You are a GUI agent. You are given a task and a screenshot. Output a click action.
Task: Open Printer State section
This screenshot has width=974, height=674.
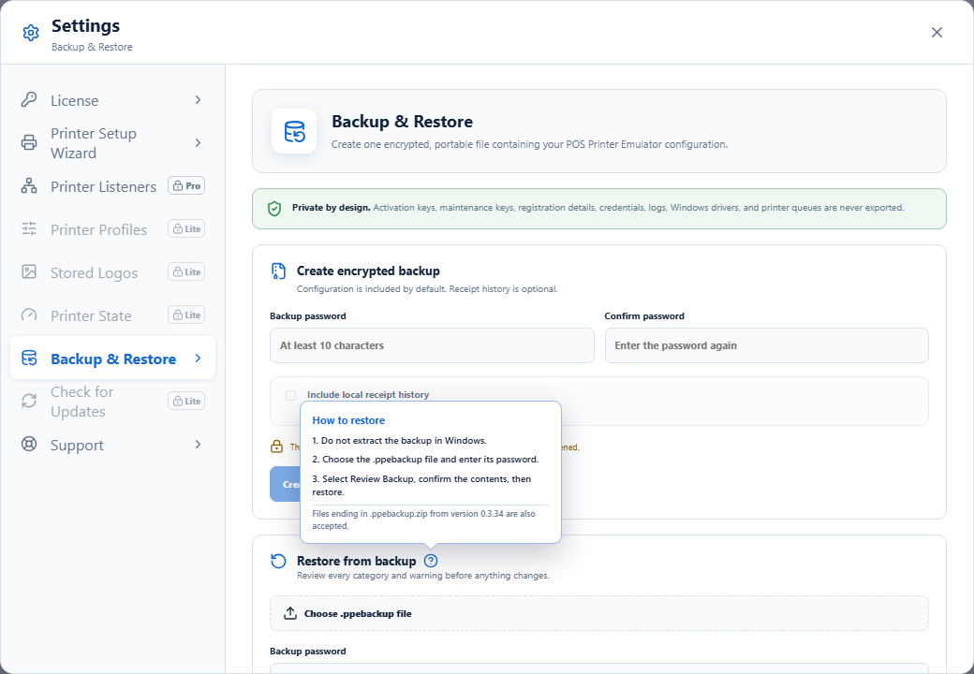[112, 315]
